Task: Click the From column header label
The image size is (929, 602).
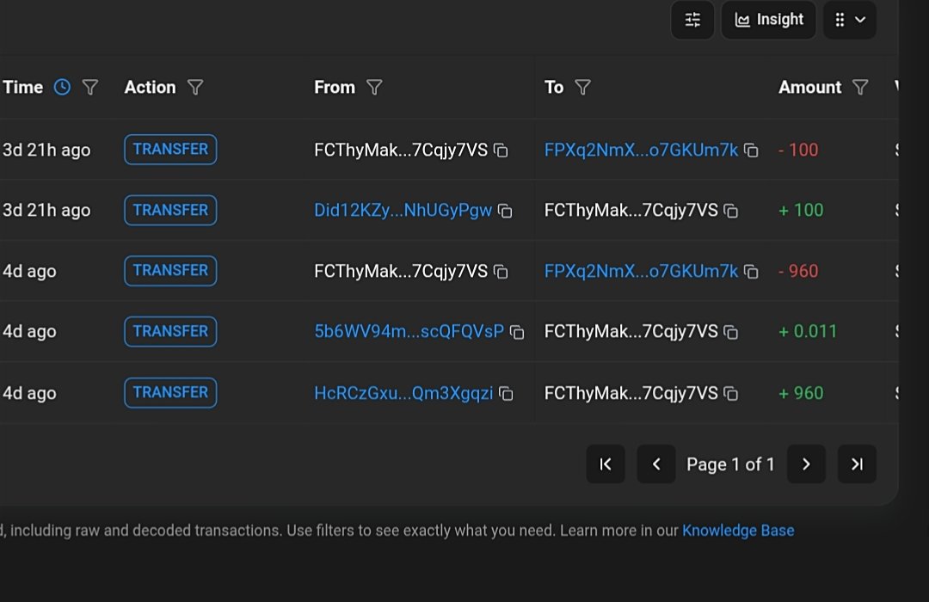Action: [334, 88]
